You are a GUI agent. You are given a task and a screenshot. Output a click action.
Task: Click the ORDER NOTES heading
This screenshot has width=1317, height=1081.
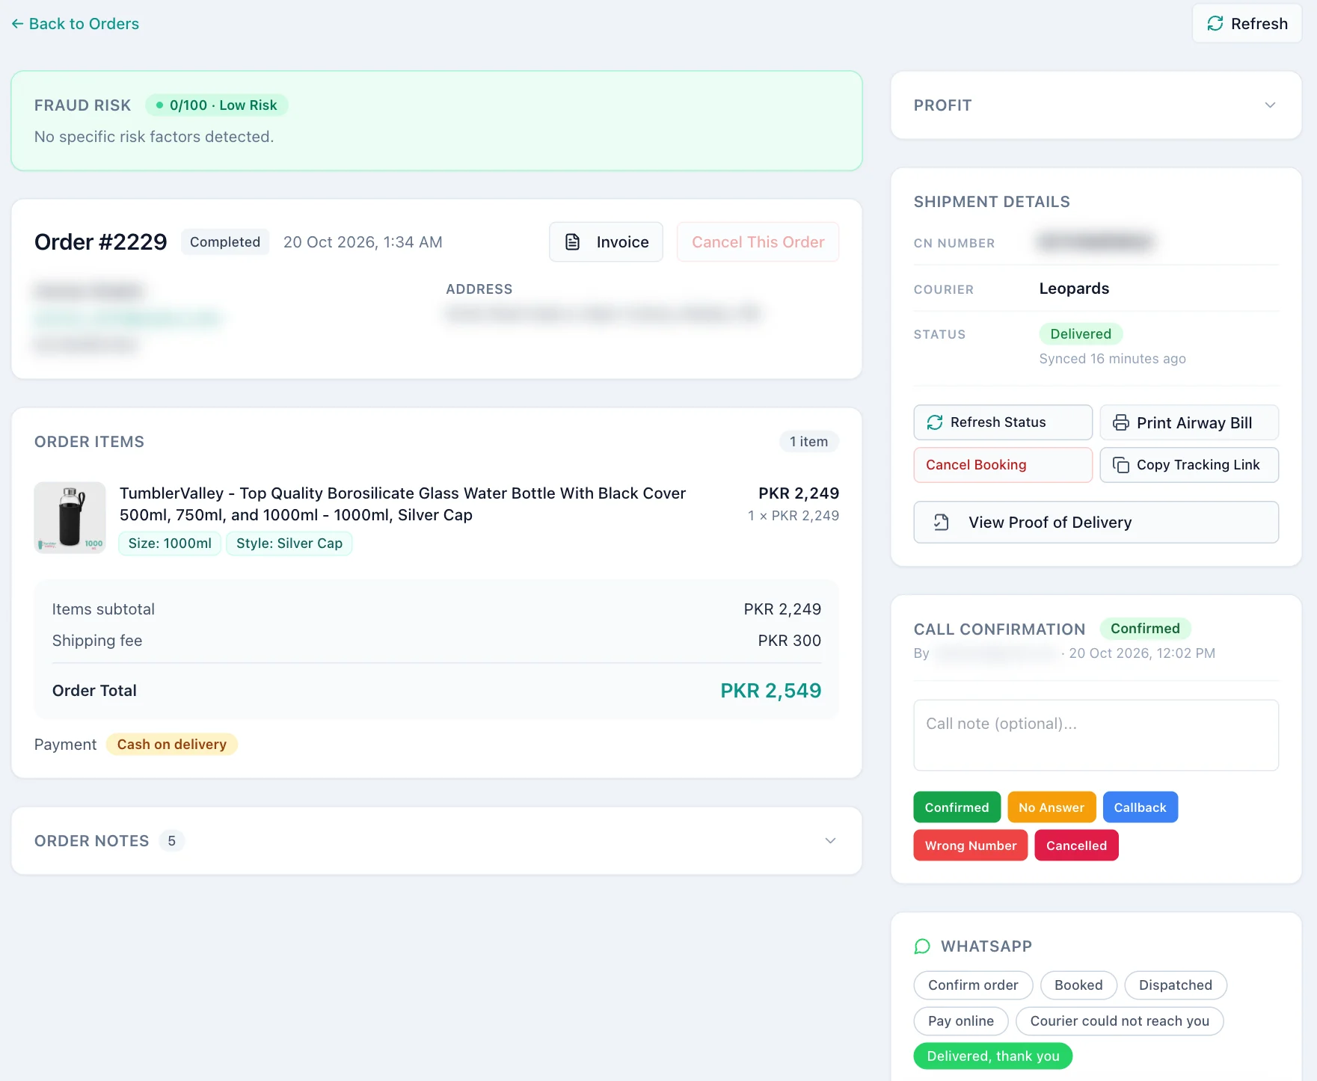[92, 841]
